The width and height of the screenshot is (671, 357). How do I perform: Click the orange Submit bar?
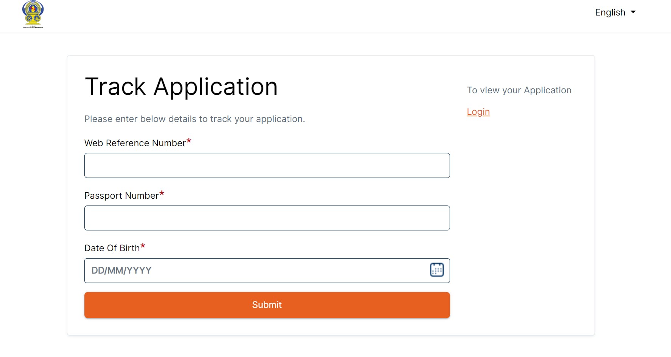267,305
